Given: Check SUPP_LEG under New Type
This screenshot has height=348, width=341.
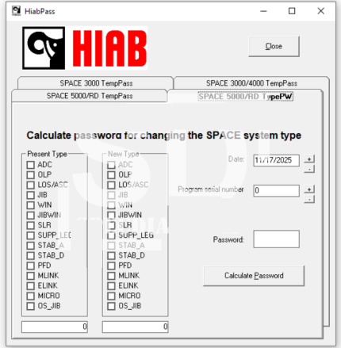Looking at the screenshot, I should pyautogui.click(x=111, y=235).
